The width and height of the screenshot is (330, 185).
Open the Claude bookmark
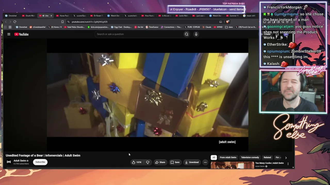pyautogui.click(x=207, y=27)
